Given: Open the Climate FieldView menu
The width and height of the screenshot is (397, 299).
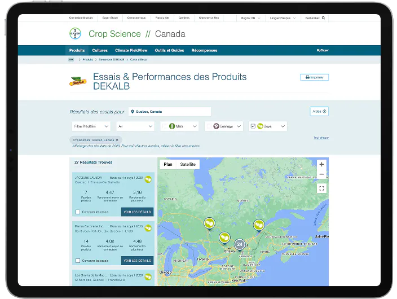Looking at the screenshot, I should click(131, 50).
